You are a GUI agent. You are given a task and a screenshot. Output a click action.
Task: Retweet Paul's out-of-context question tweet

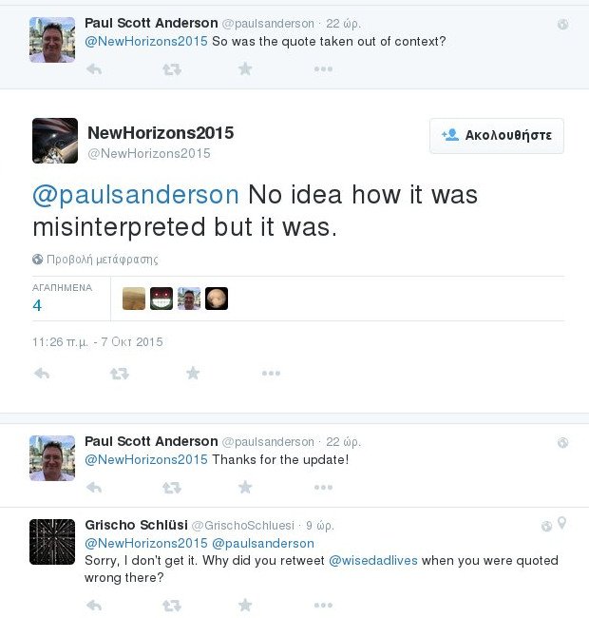click(171, 69)
